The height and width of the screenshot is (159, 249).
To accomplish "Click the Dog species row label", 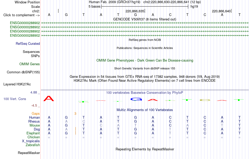I will 37,129.
